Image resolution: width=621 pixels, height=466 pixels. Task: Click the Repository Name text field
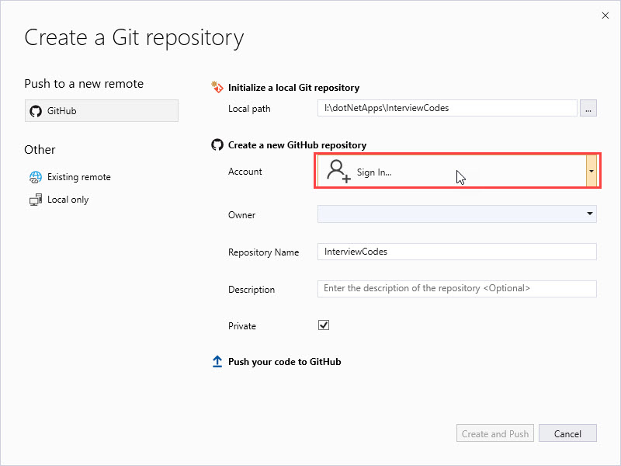(x=456, y=252)
